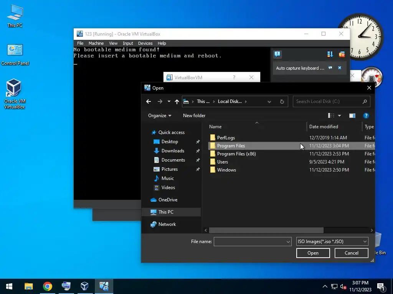393x294 pixels.
Task: Click the muted volume icon in system tray
Action: [343, 286]
